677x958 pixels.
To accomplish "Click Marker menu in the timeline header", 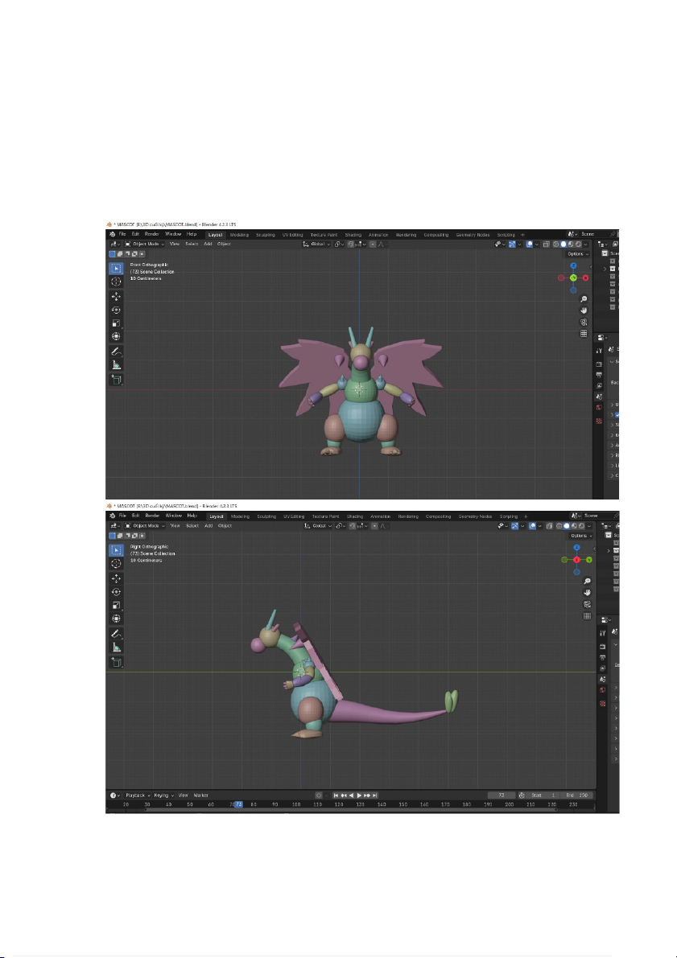I will [201, 796].
